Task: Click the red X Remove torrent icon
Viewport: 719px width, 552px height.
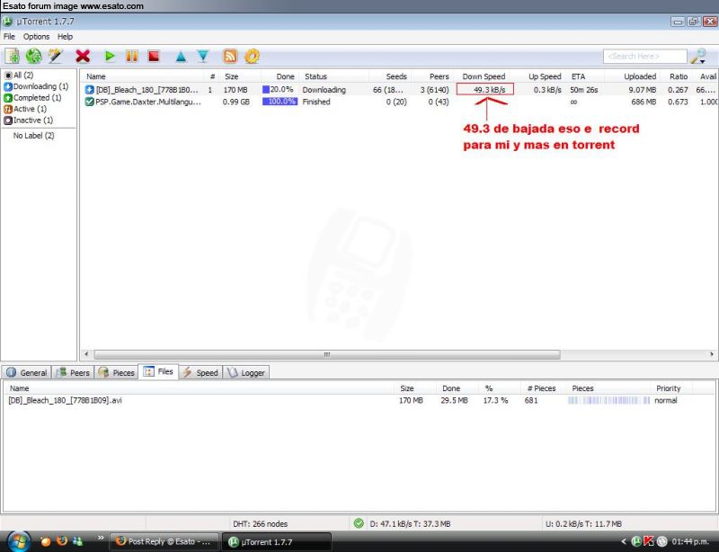Action: 83,56
